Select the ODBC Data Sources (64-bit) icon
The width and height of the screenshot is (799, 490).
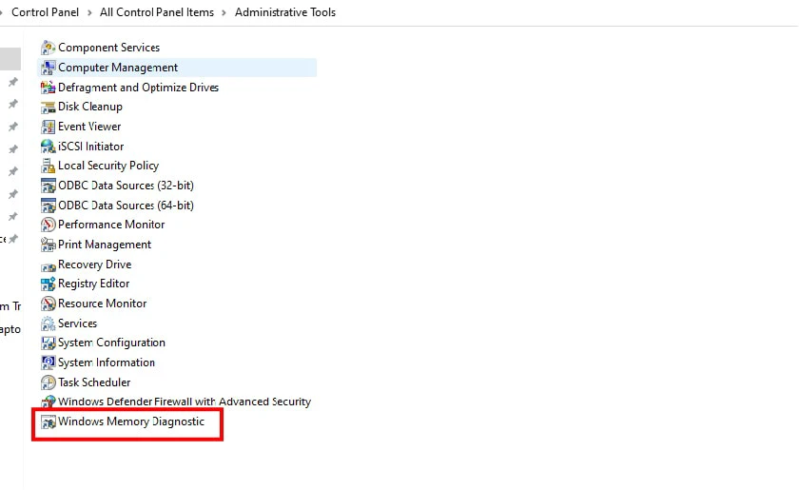point(48,206)
